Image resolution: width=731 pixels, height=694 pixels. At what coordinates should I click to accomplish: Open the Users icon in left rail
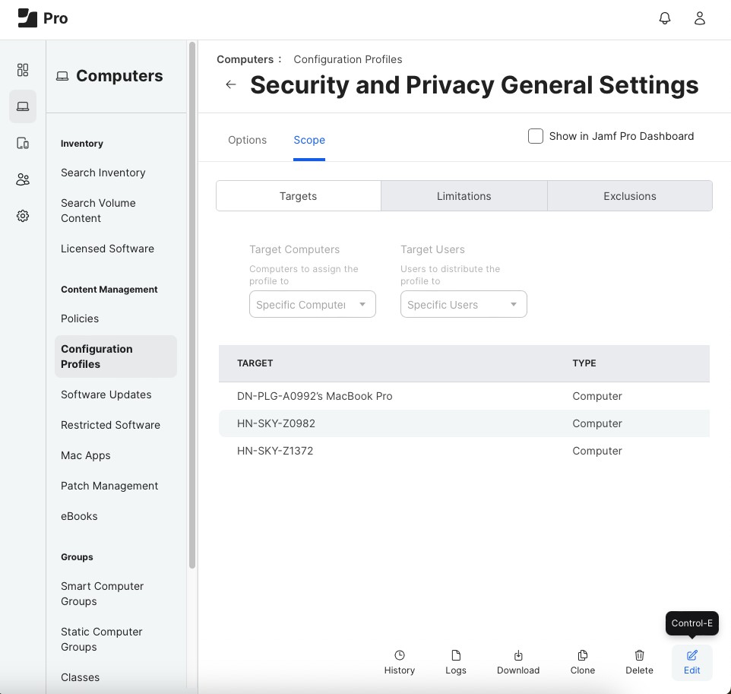[x=23, y=179]
